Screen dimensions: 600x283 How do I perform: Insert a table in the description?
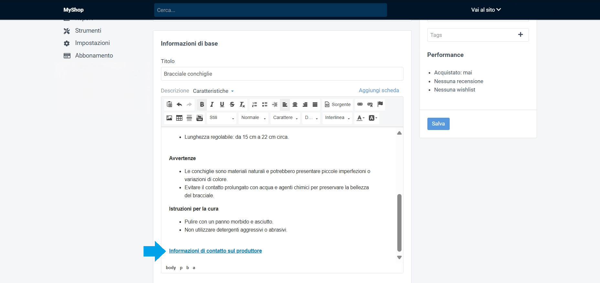pos(179,118)
